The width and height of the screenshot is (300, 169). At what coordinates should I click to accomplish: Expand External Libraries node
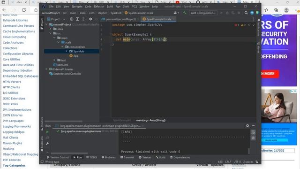[46, 69]
